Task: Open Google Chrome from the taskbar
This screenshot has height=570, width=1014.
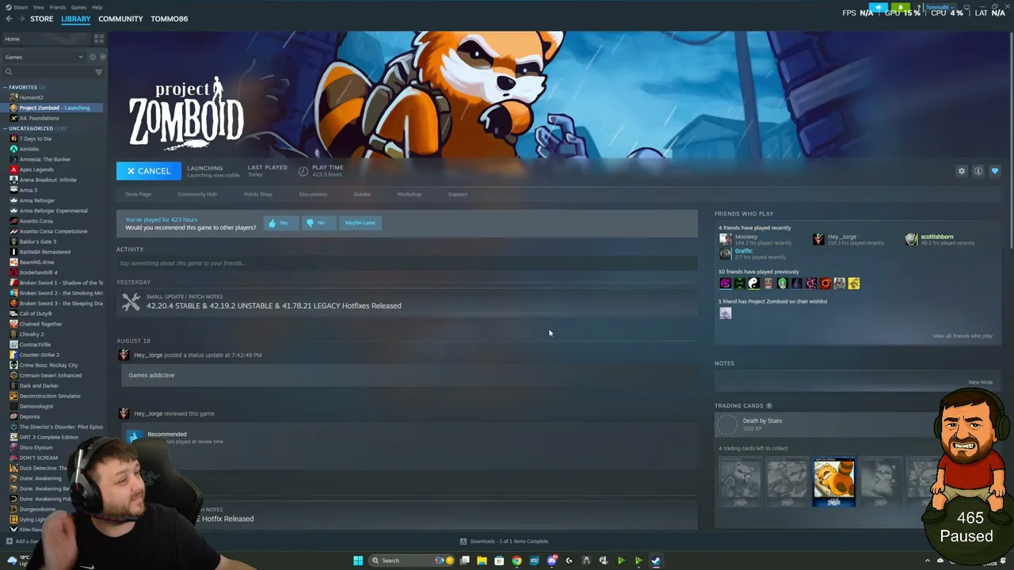Action: pyautogui.click(x=517, y=560)
